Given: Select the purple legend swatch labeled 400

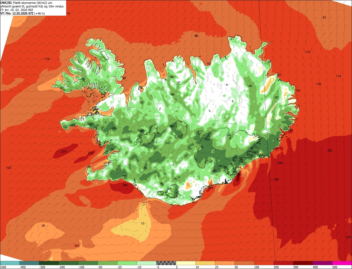Looking at the screenshot, I should click(322, 263).
